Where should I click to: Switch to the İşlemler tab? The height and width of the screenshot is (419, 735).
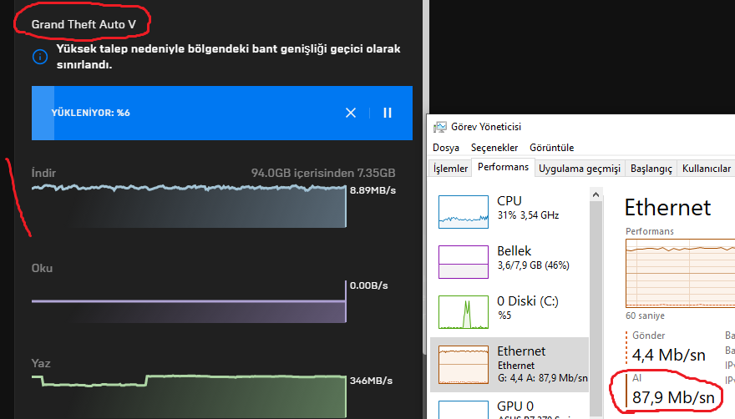click(450, 169)
